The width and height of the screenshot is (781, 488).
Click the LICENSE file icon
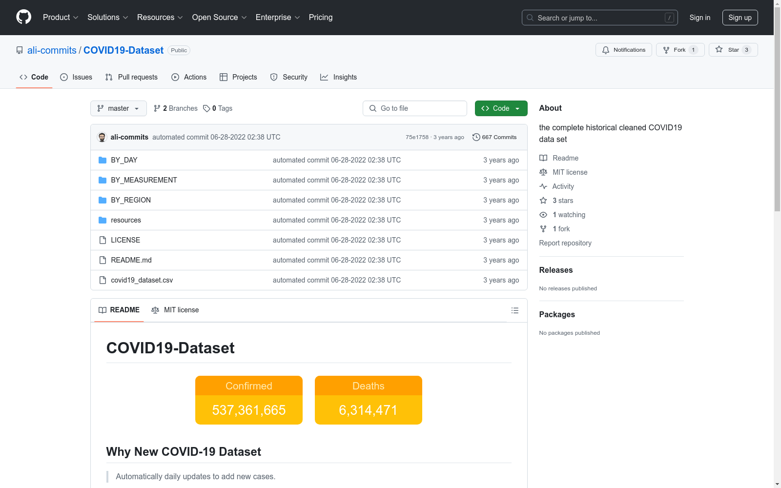[x=103, y=240]
